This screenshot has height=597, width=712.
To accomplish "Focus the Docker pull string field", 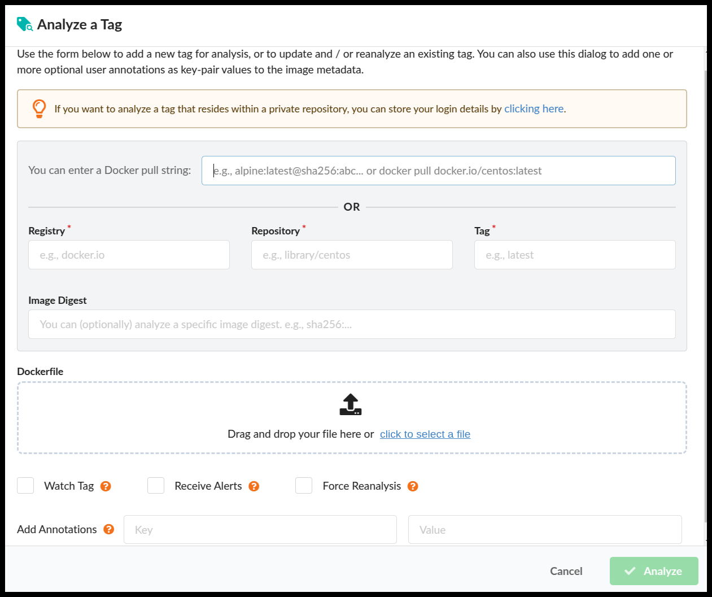I will tap(438, 171).
